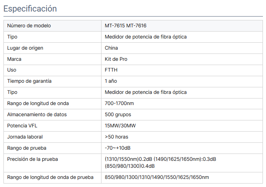Screen dimensions: 266x187
Task: Select the Tiempo de garantía label
Action: coord(29,81)
